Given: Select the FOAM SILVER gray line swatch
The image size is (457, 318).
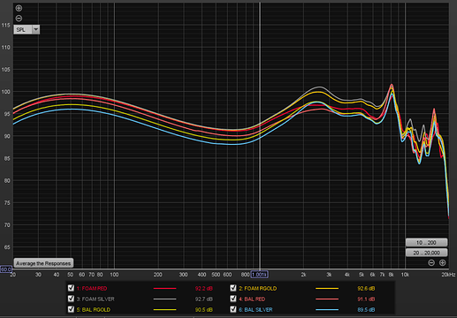Looking at the screenshot, I should point(164,299).
